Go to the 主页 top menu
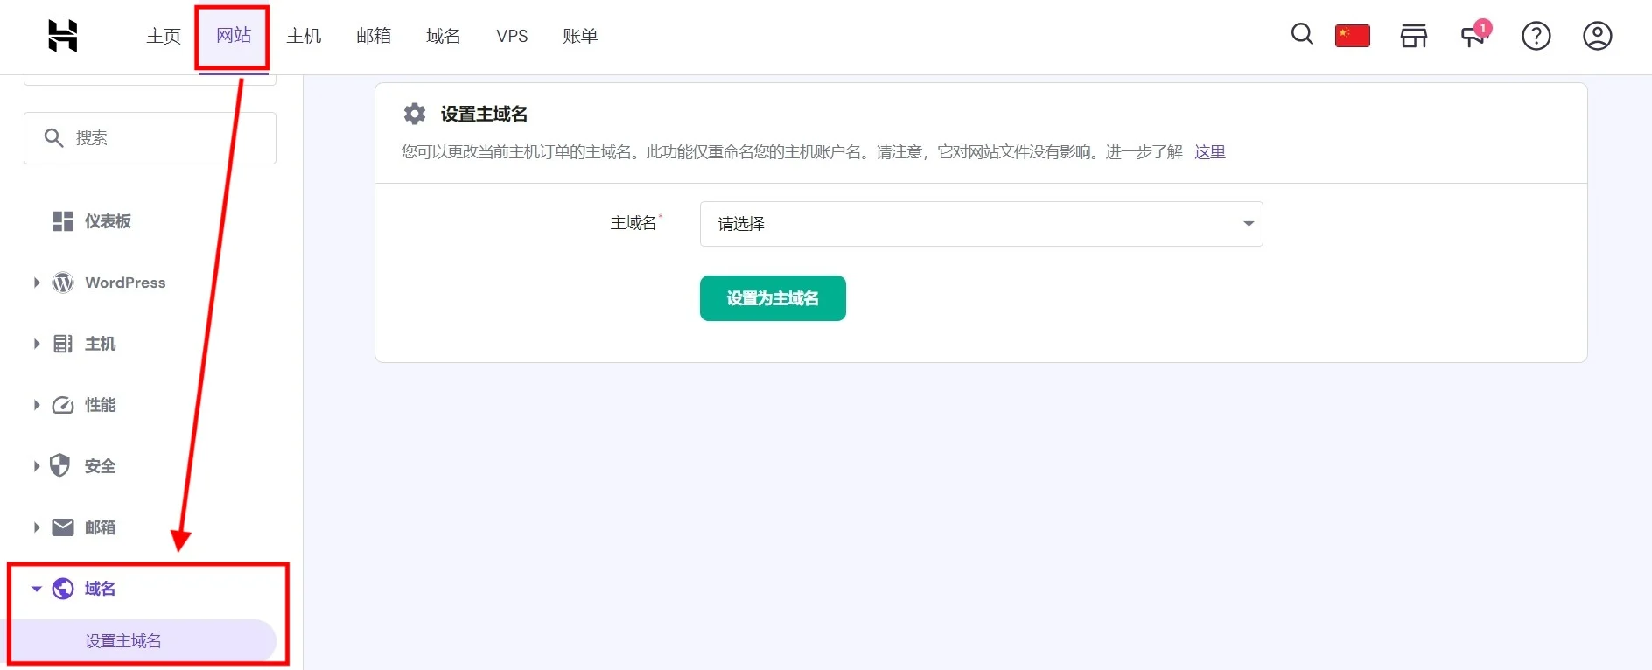Viewport: 1652px width, 670px height. [164, 36]
